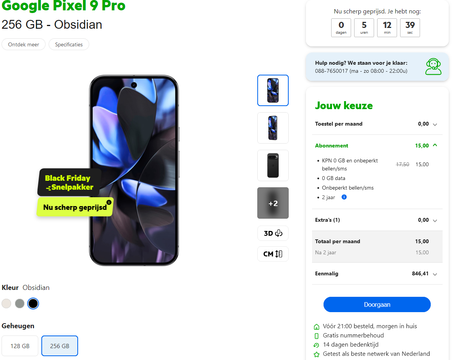Collapse the Abonnement section
The image size is (456, 360).
coord(377,146)
